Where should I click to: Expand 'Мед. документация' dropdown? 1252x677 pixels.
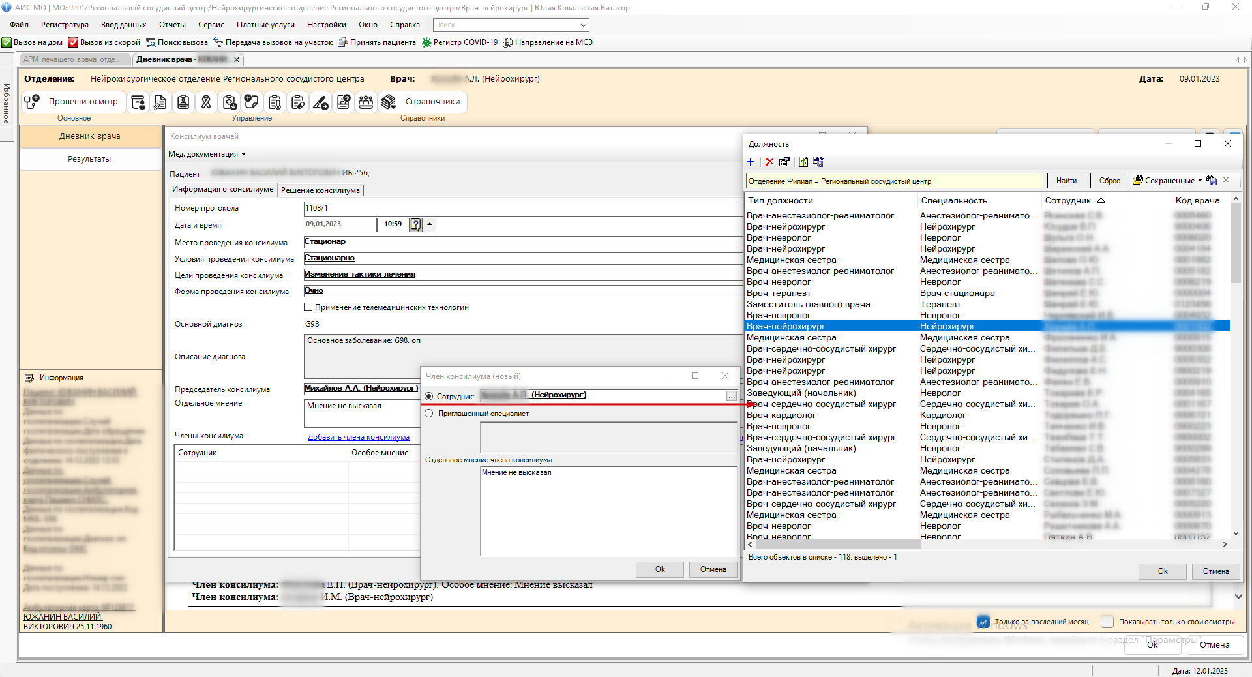207,154
